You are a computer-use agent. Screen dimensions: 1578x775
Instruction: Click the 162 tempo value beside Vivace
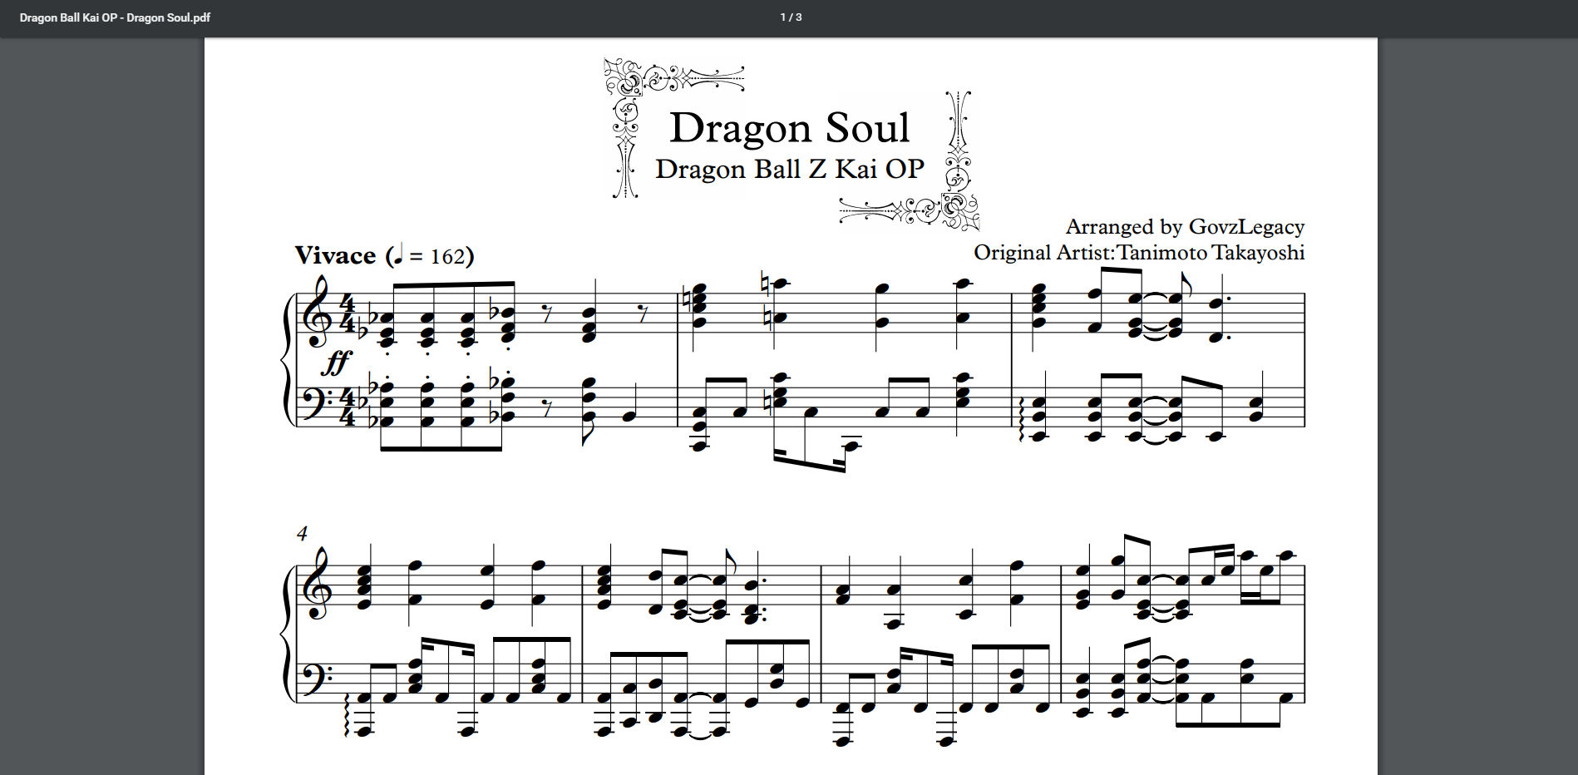click(x=446, y=257)
